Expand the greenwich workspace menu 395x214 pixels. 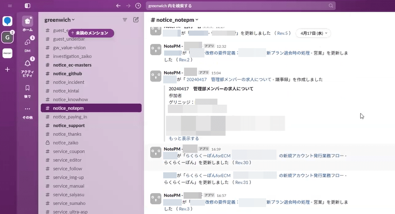pyautogui.click(x=59, y=20)
